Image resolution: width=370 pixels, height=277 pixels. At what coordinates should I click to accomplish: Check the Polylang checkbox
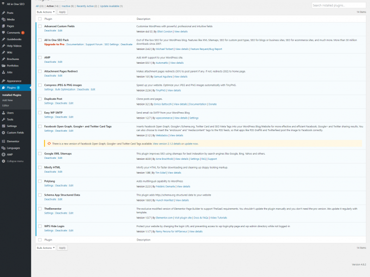[40, 181]
